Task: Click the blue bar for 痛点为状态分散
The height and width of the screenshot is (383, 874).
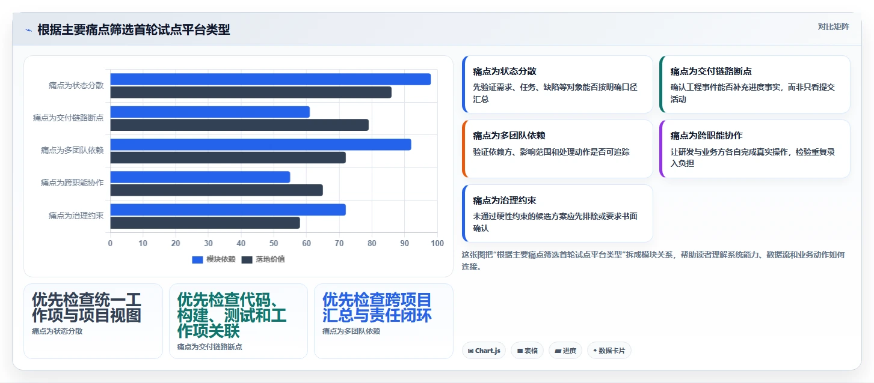Action: pyautogui.click(x=270, y=79)
